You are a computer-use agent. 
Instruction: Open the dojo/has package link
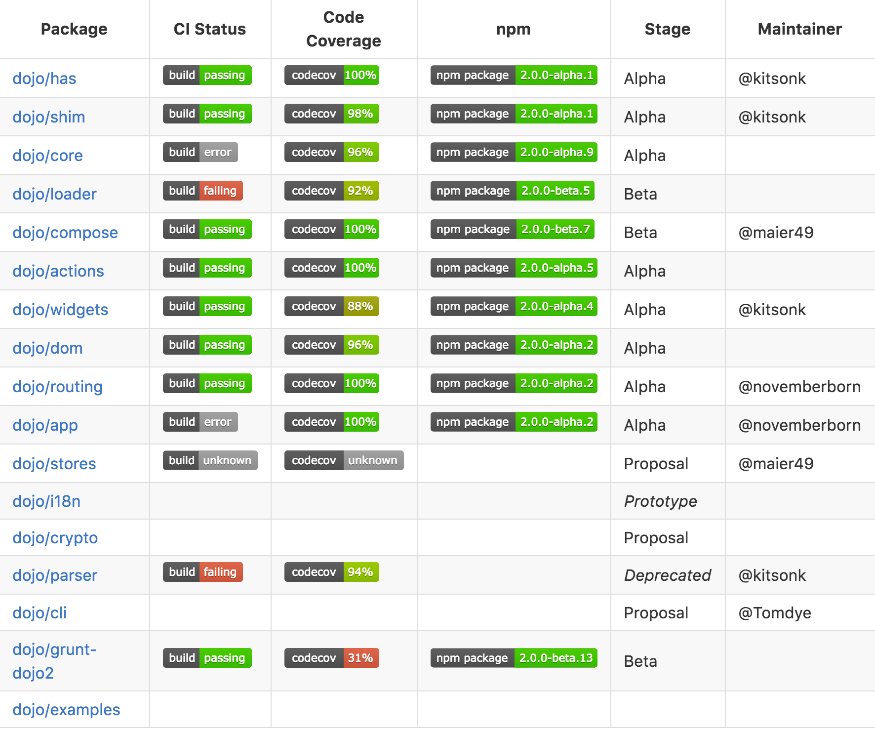pyautogui.click(x=44, y=79)
